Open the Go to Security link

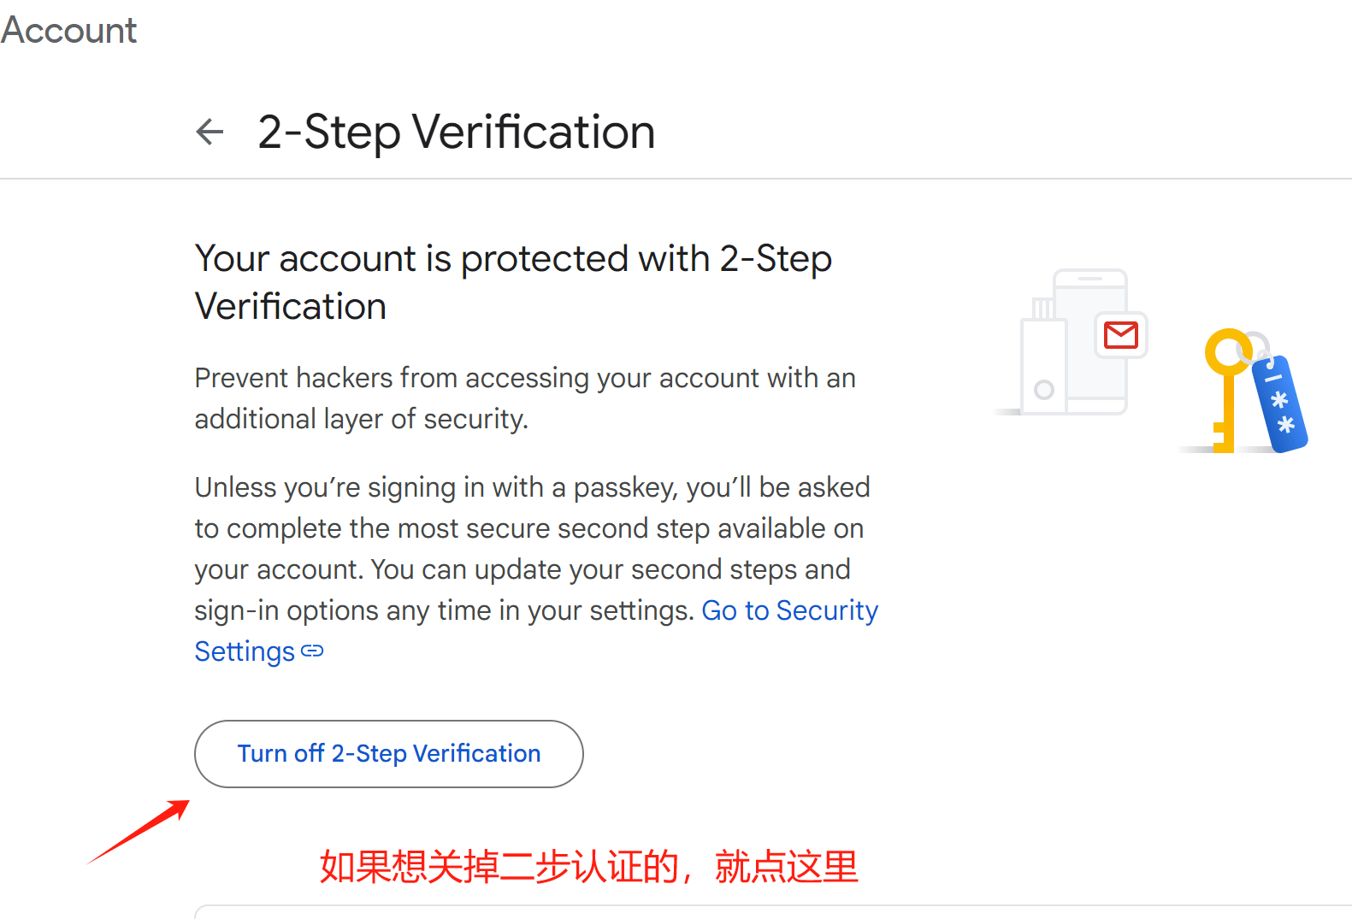click(790, 610)
